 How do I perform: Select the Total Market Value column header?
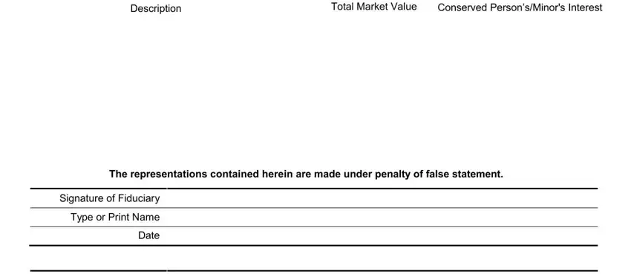pyautogui.click(x=374, y=7)
